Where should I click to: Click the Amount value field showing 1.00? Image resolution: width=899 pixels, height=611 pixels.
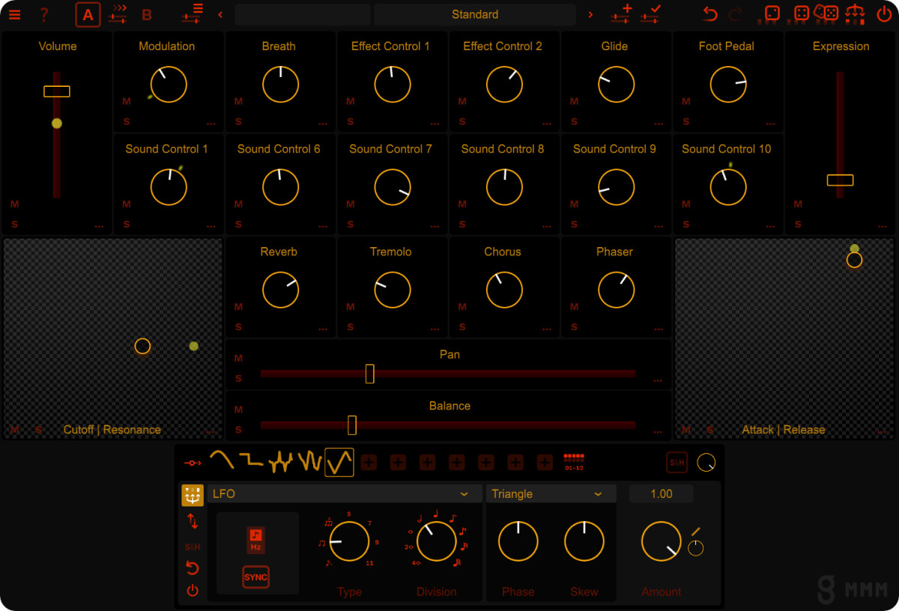662,493
